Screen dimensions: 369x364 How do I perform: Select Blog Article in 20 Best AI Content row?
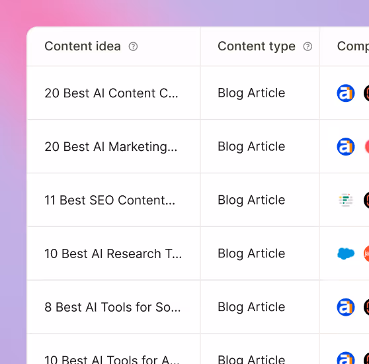pyautogui.click(x=251, y=93)
